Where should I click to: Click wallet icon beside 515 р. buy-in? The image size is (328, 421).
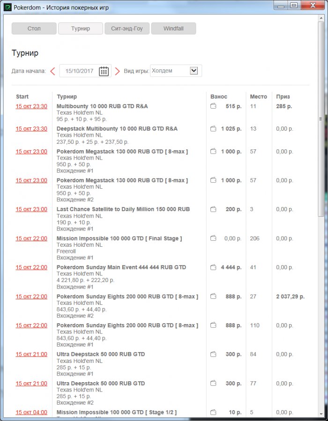coord(213,106)
